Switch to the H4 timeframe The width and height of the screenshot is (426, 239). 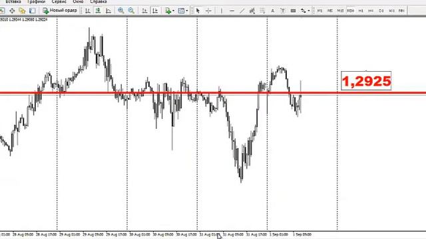[x=371, y=11]
